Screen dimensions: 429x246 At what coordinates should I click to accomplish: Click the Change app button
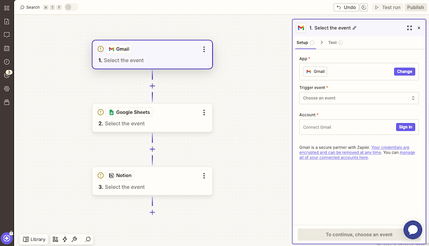[404, 72]
